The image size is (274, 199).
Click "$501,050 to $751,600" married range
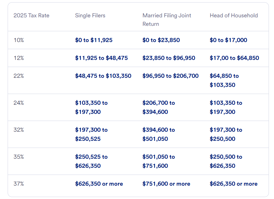tap(158, 161)
